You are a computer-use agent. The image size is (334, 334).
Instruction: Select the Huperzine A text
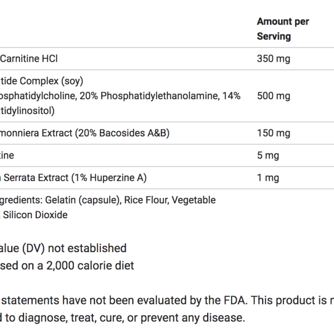point(116,178)
